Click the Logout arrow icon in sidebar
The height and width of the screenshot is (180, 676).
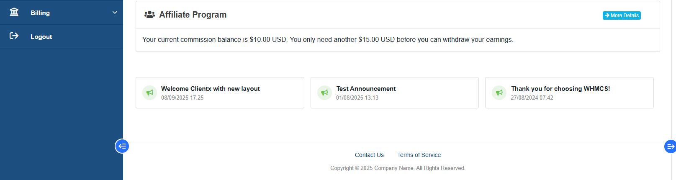[x=14, y=36]
